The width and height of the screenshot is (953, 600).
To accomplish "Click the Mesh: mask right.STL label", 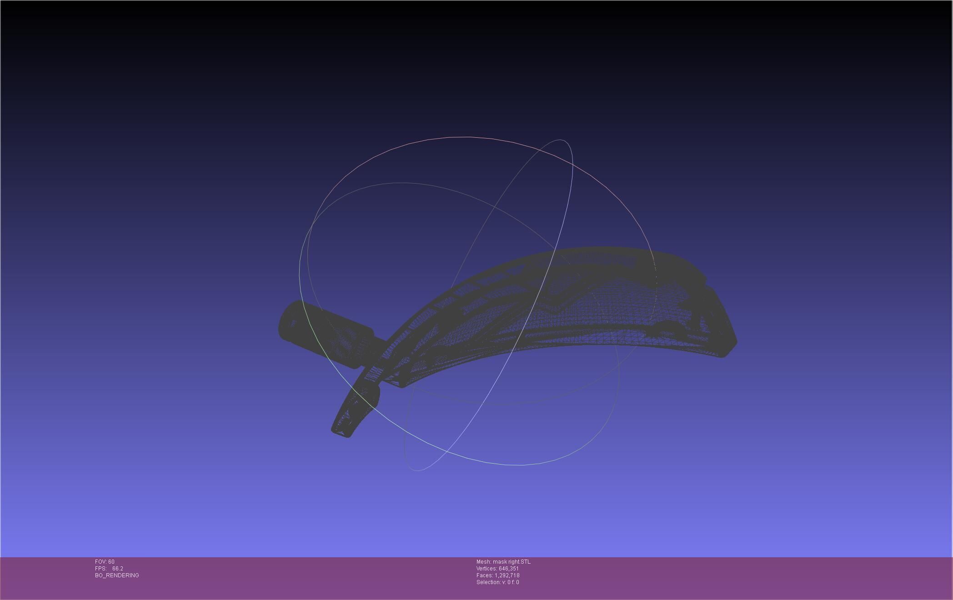I will (x=503, y=562).
